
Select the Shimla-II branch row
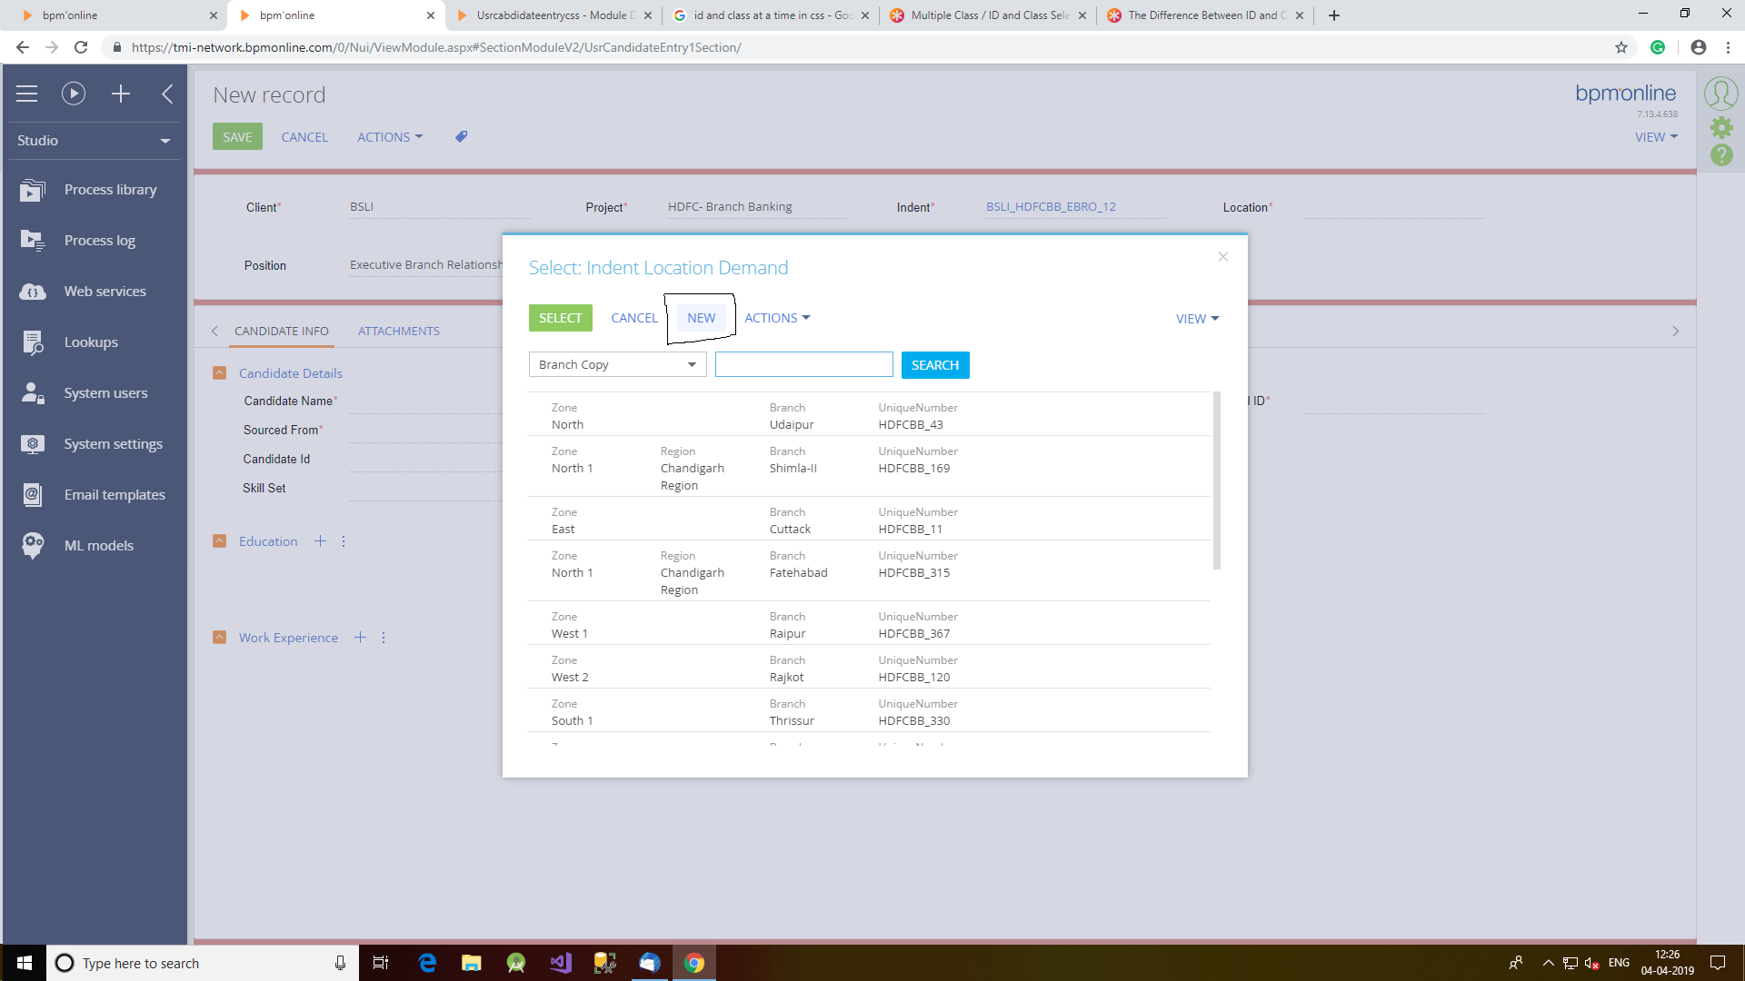click(869, 467)
